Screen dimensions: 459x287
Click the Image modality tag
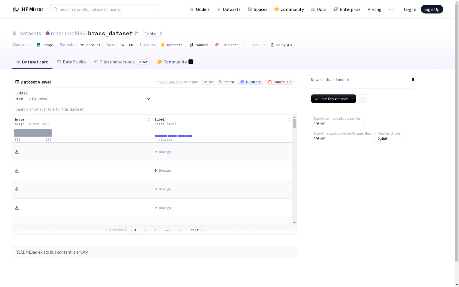coord(45,45)
